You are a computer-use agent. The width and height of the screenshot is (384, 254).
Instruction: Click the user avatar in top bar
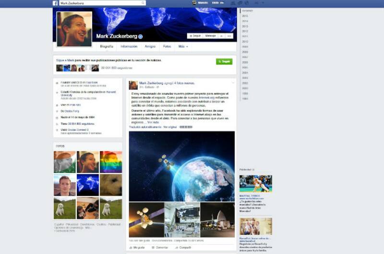click(x=194, y=3)
